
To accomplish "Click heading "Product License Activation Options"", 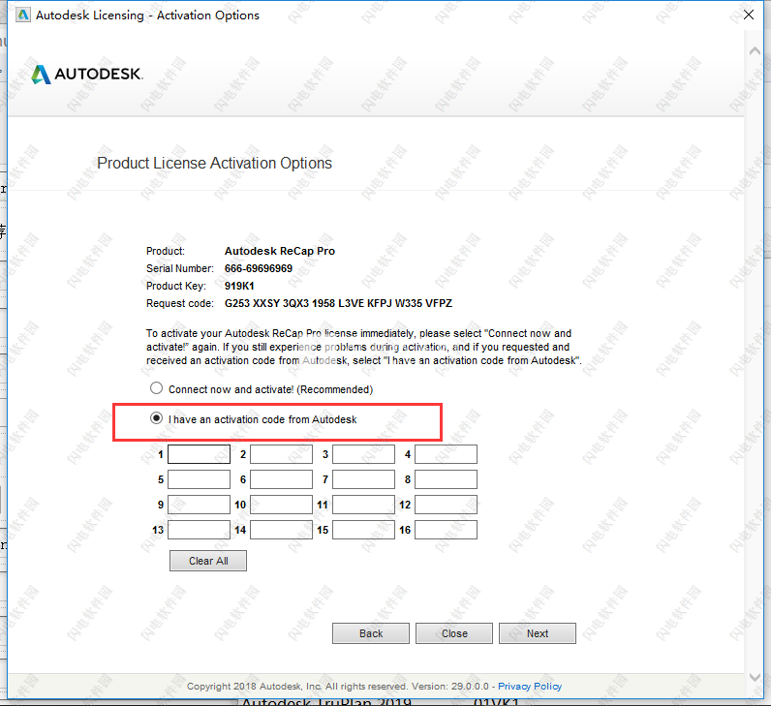I will click(x=214, y=164).
